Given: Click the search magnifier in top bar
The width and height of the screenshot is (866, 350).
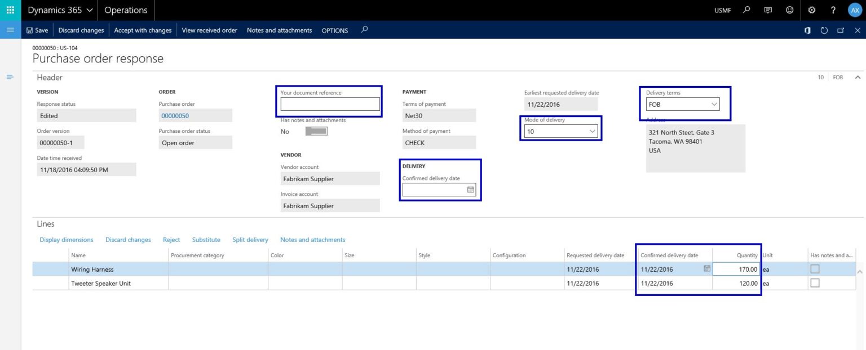Looking at the screenshot, I should coord(746,10).
